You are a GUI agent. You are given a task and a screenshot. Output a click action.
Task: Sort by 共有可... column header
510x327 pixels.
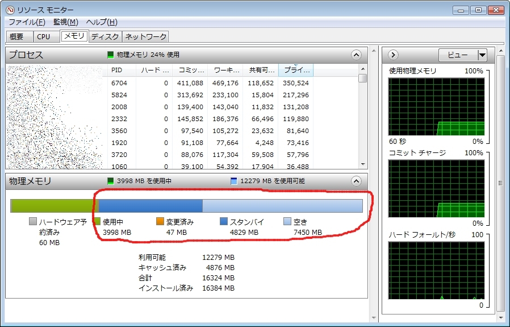pyautogui.click(x=261, y=70)
